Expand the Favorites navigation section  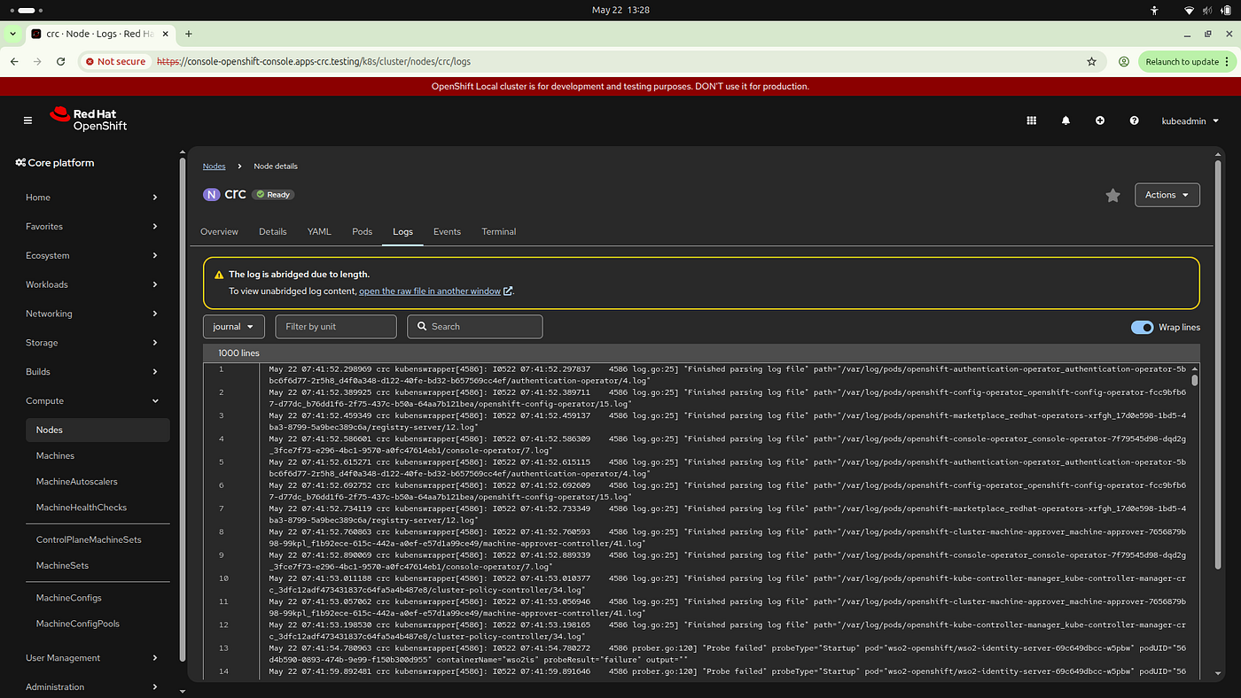tap(92, 227)
